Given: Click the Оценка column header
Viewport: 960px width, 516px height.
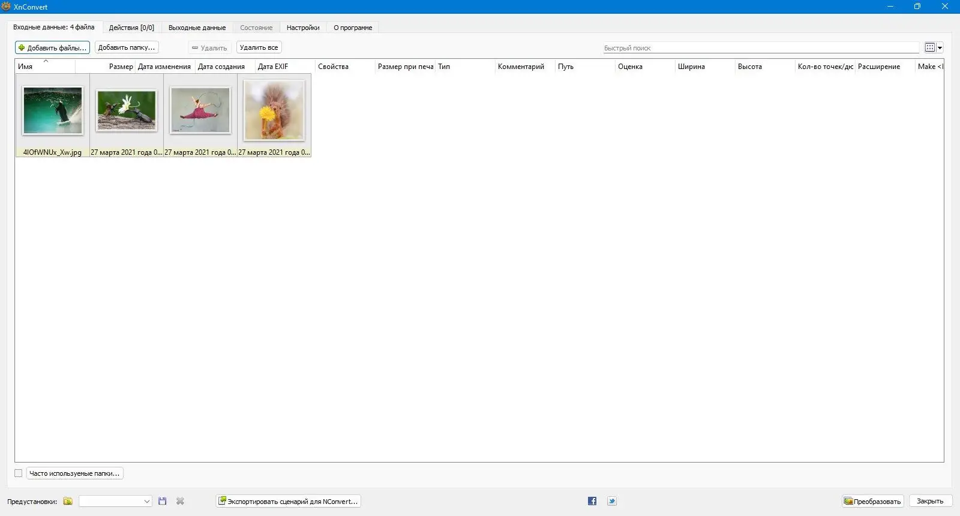Looking at the screenshot, I should click(646, 66).
